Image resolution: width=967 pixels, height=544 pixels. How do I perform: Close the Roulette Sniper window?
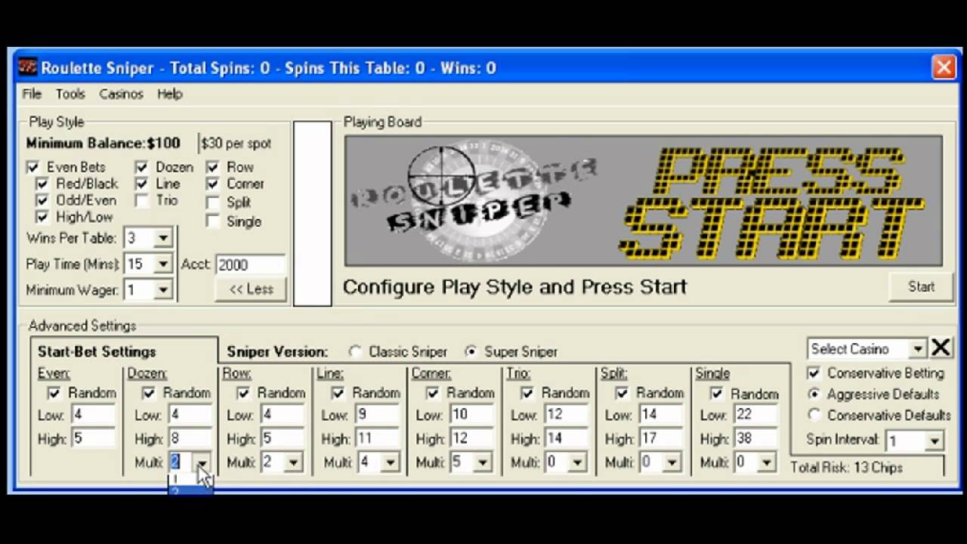[944, 67]
